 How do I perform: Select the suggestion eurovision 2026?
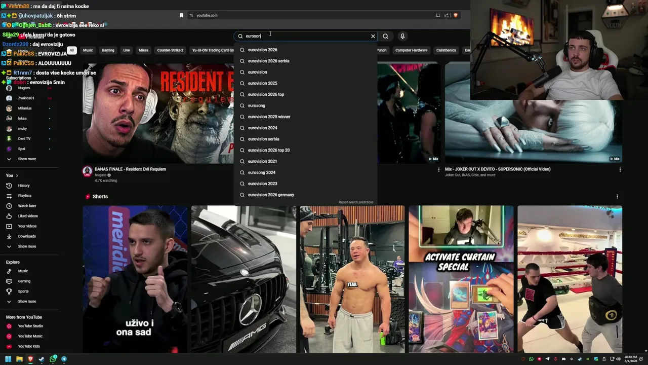tap(305, 50)
